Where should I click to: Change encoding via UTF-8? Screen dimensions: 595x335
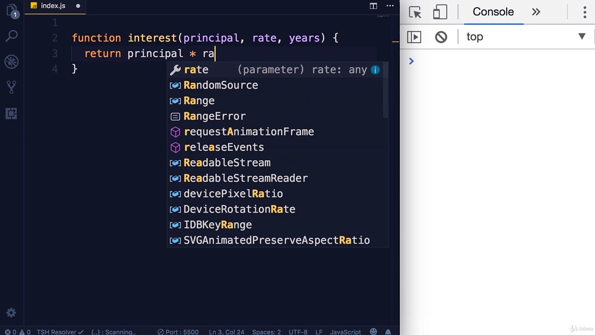pyautogui.click(x=298, y=332)
